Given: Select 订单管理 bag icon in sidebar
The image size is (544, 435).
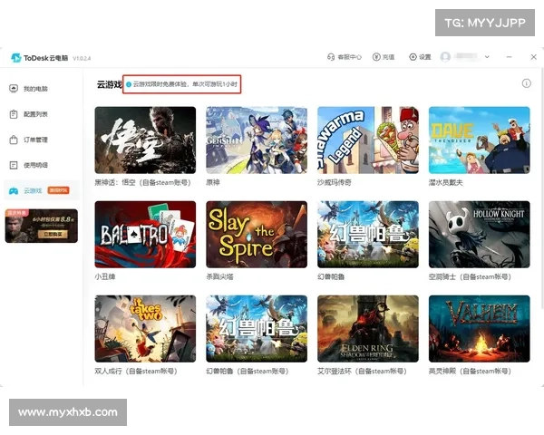Looking at the screenshot, I should click(14, 140).
